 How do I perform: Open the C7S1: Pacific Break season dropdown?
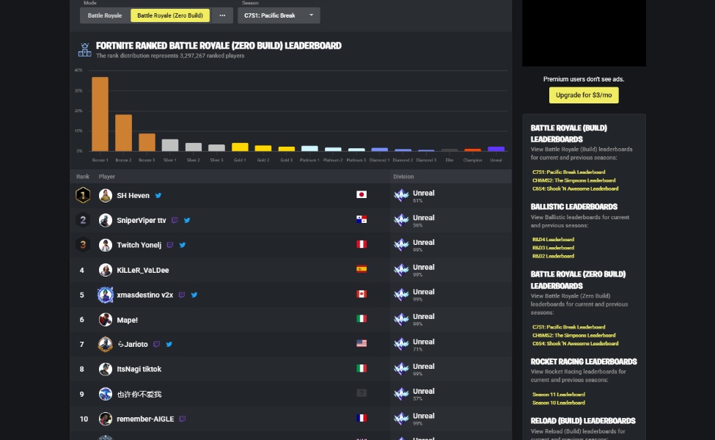(x=279, y=15)
